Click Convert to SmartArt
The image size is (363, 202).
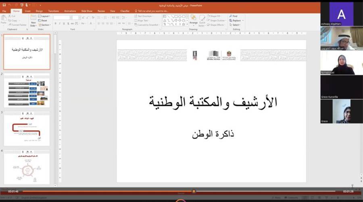147,25
